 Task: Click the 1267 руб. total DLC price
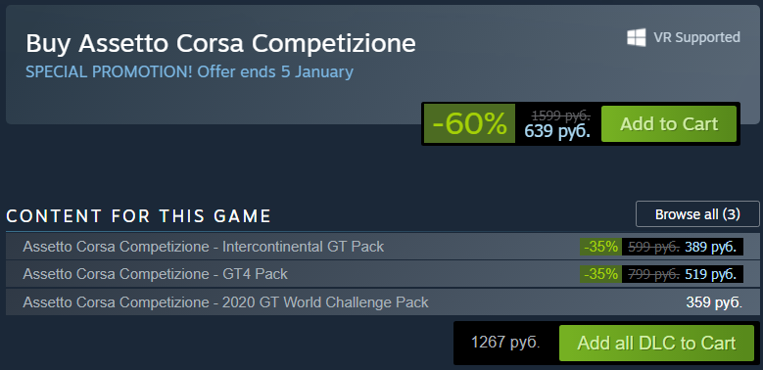505,343
